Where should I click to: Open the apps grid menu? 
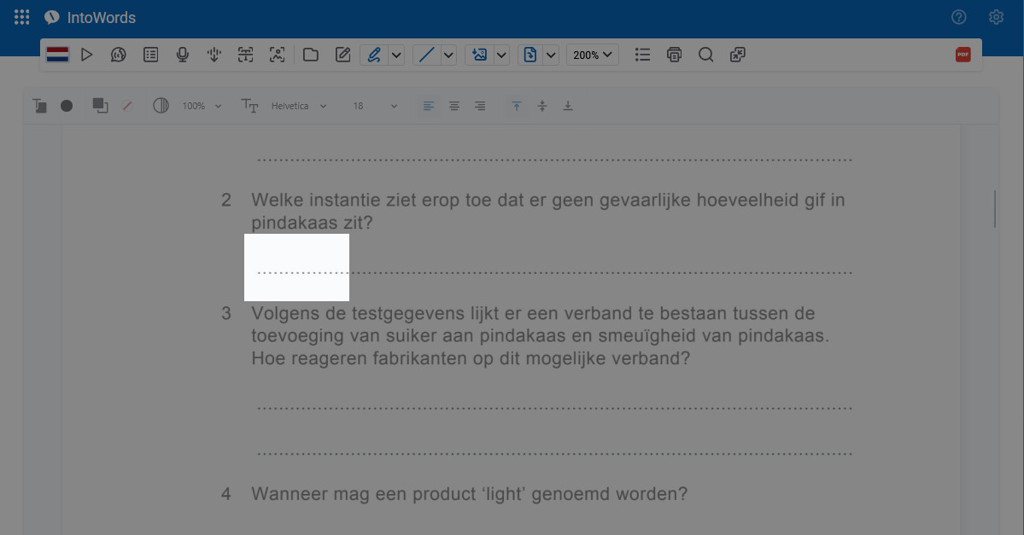coord(21,17)
